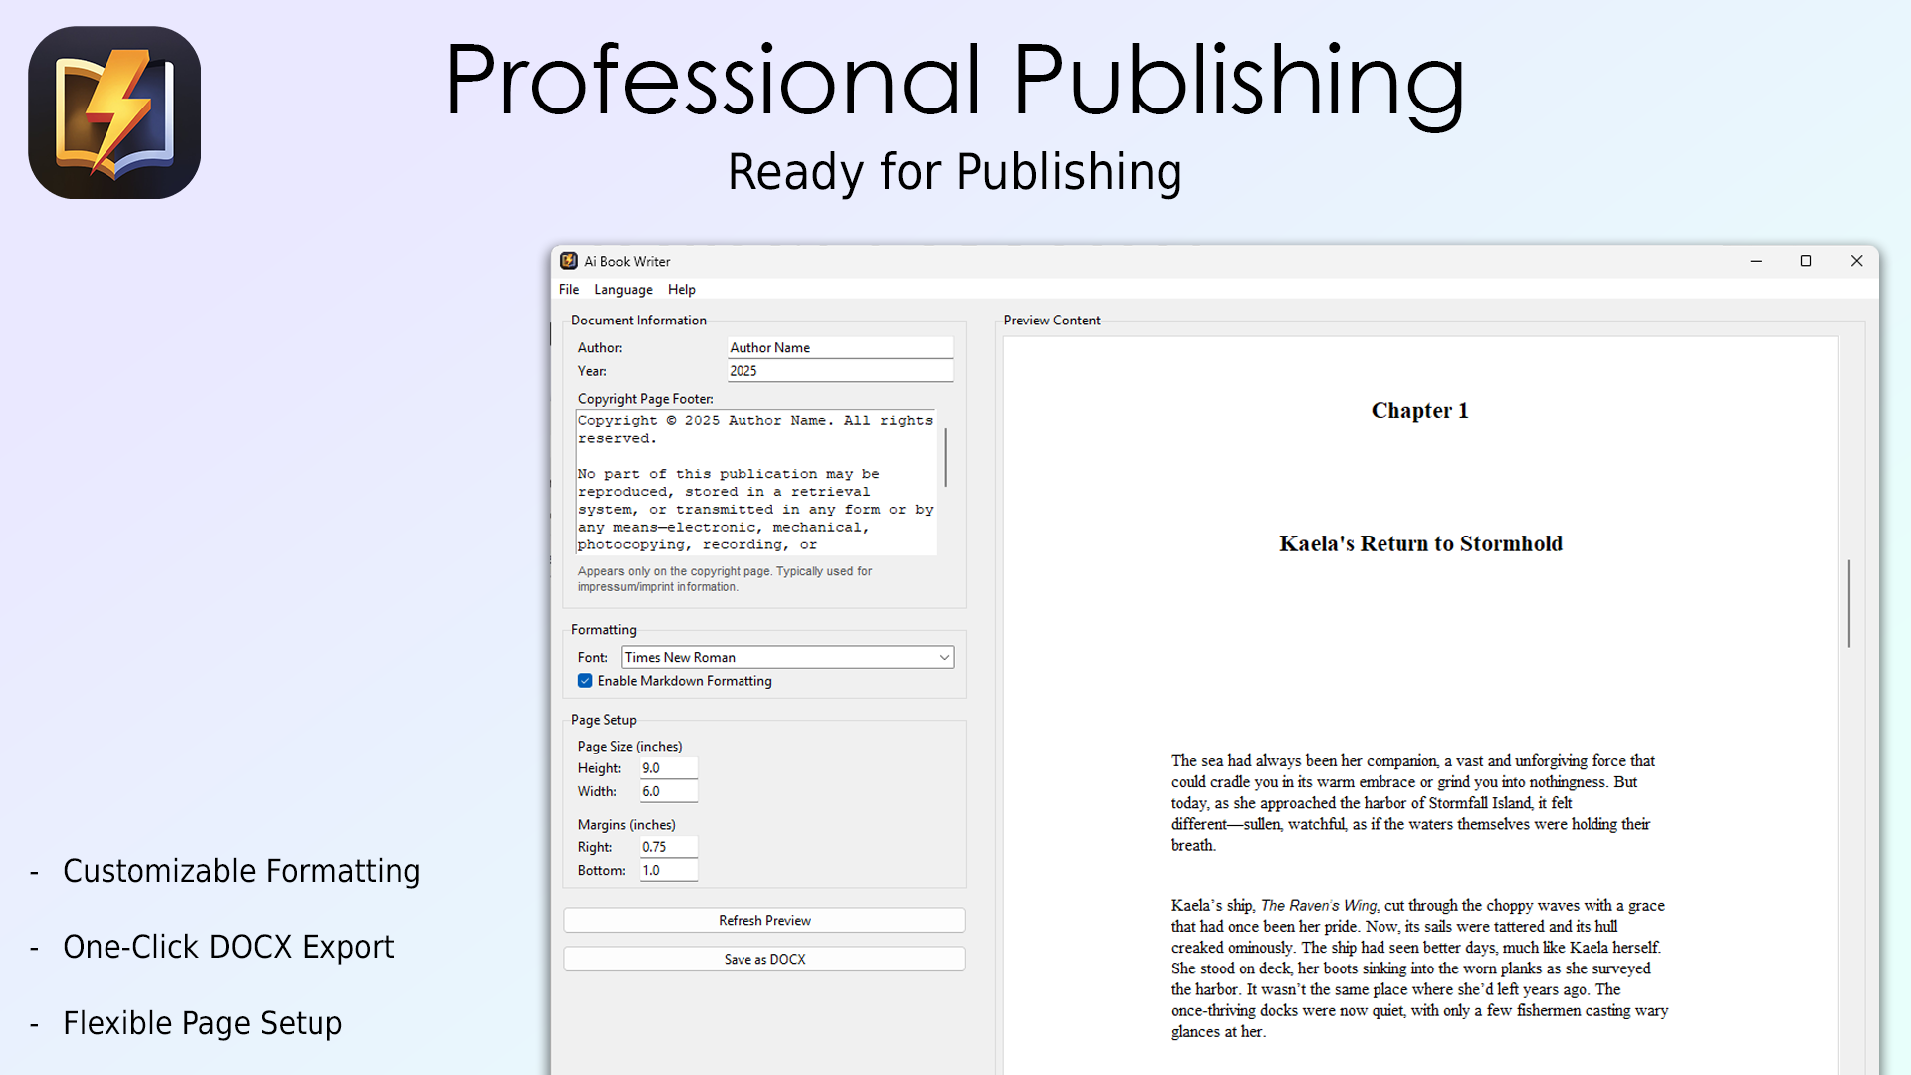
Task: Select the Right margin field showing 0.75
Action: 667,847
